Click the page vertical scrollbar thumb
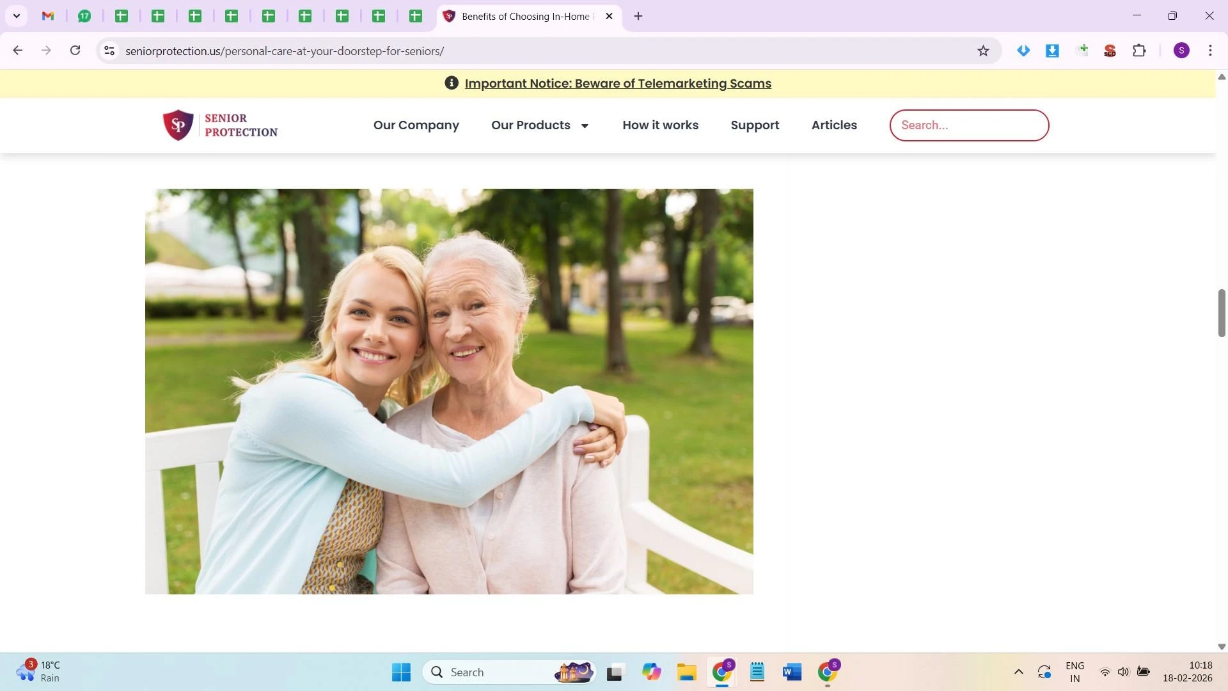This screenshot has height=691, width=1228. (1221, 313)
